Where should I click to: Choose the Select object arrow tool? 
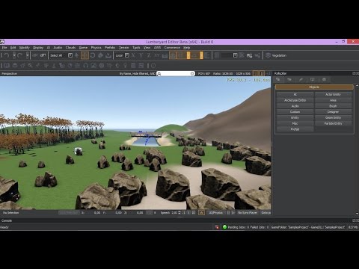(x=77, y=55)
